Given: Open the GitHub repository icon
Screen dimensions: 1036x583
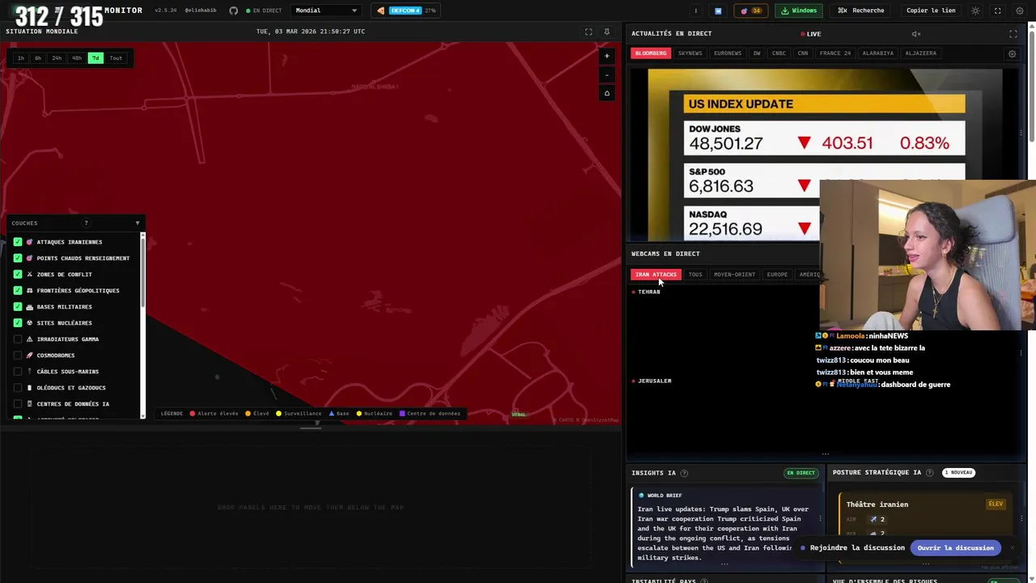Looking at the screenshot, I should [x=233, y=11].
